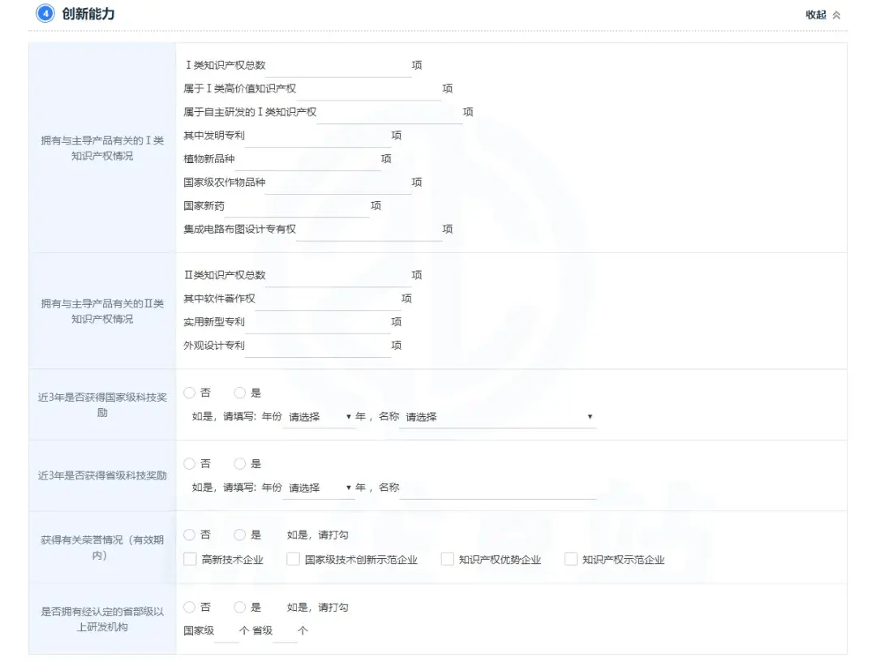Viewport: 876px width, 662px height.
Task: Click the Ⅱ类知识产权总数 input field
Action: click(x=338, y=276)
